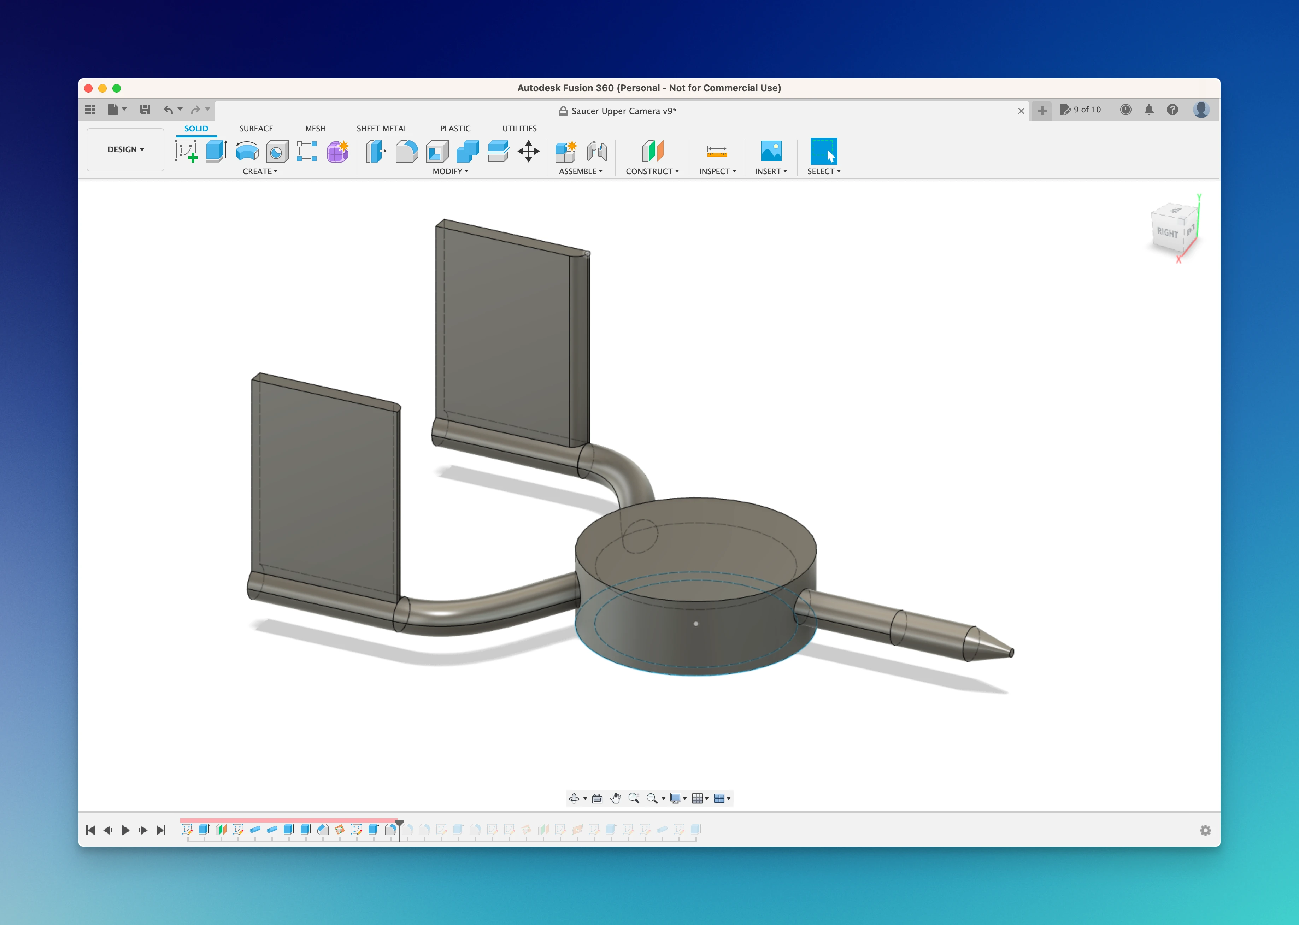Image resolution: width=1299 pixels, height=925 pixels.
Task: Open a new design tab with plus
Action: pyautogui.click(x=1042, y=111)
